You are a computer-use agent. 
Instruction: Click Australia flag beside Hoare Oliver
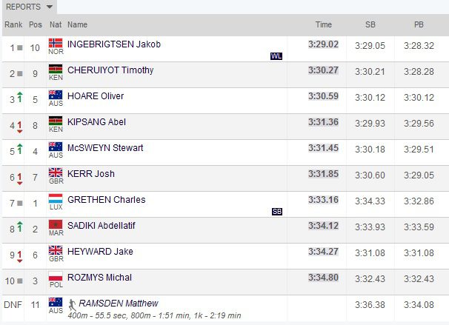55,95
